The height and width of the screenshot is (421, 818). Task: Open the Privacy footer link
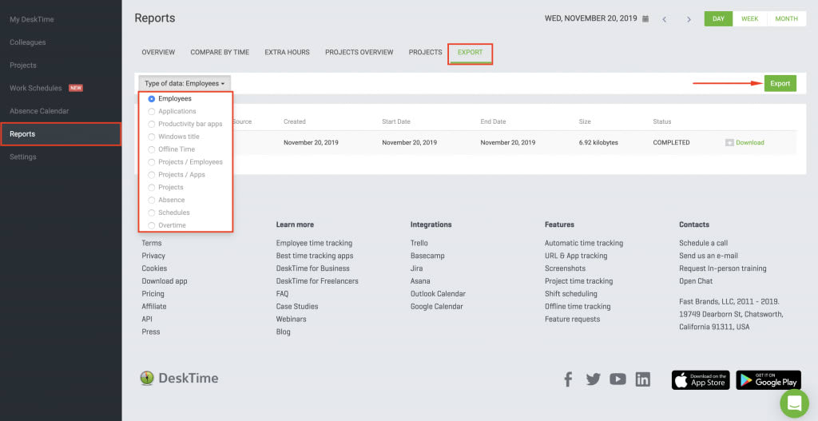click(x=153, y=256)
